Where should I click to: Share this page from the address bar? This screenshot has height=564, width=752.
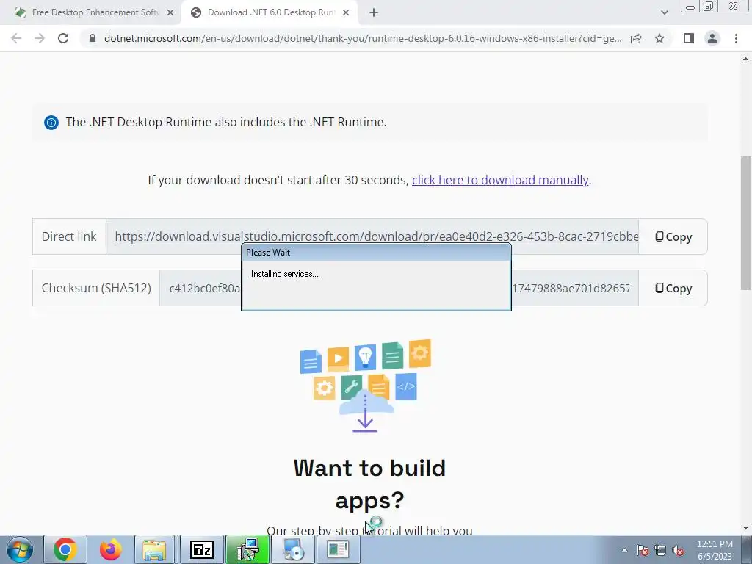click(636, 38)
